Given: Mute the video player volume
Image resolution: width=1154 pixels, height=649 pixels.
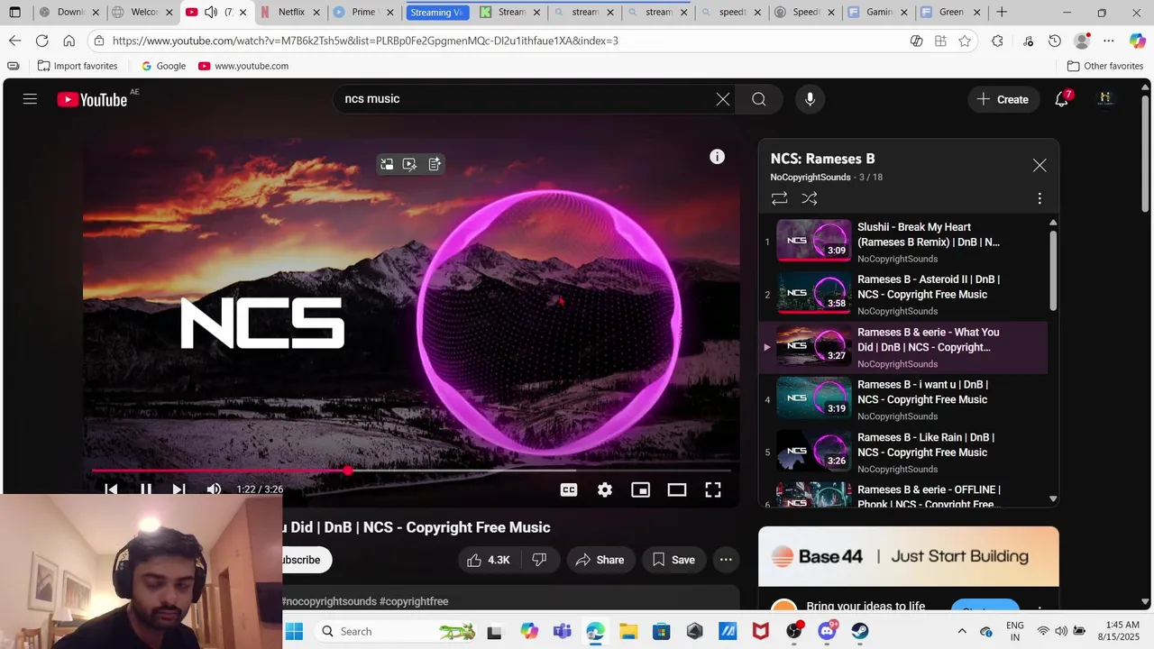Looking at the screenshot, I should point(214,489).
